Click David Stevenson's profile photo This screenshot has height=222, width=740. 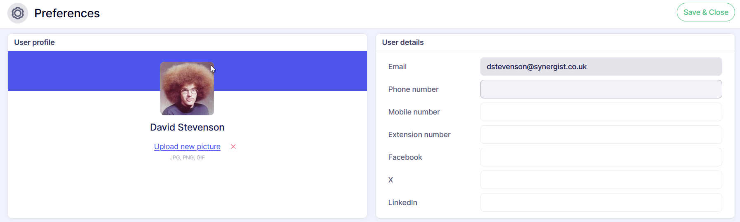pos(187,89)
